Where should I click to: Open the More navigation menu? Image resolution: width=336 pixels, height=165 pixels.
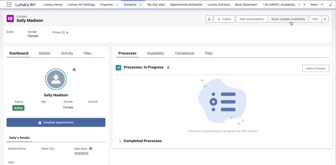317,5
